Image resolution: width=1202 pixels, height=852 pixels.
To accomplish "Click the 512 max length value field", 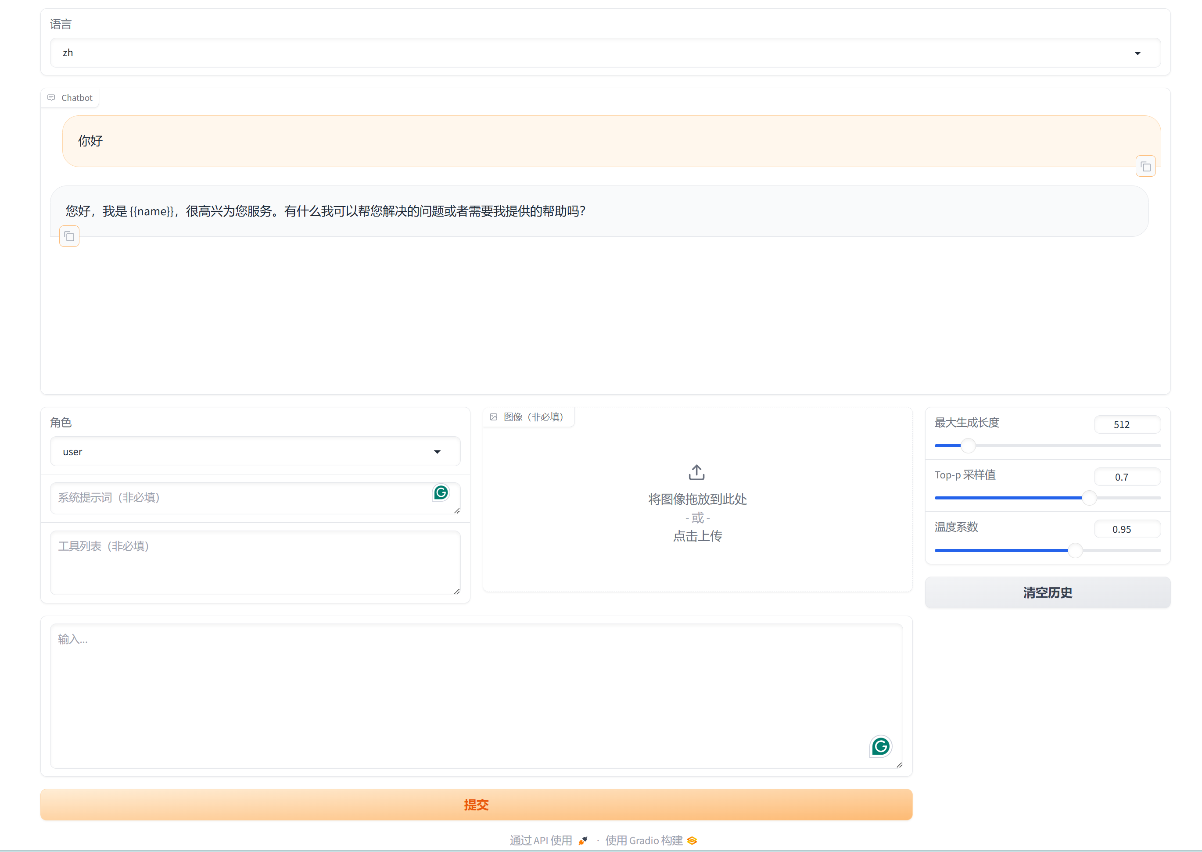I will coord(1127,424).
